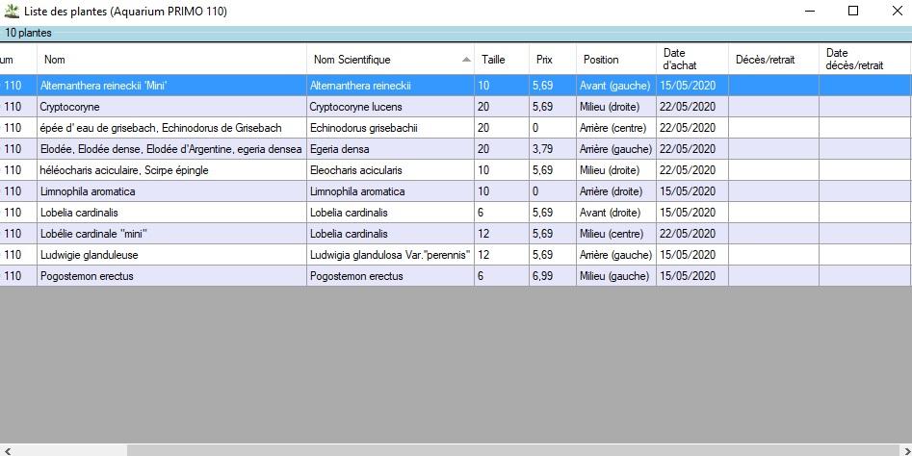Viewport: 912px width, 456px height.
Task: Click Milieu (centre) position cell
Action: 616,234
